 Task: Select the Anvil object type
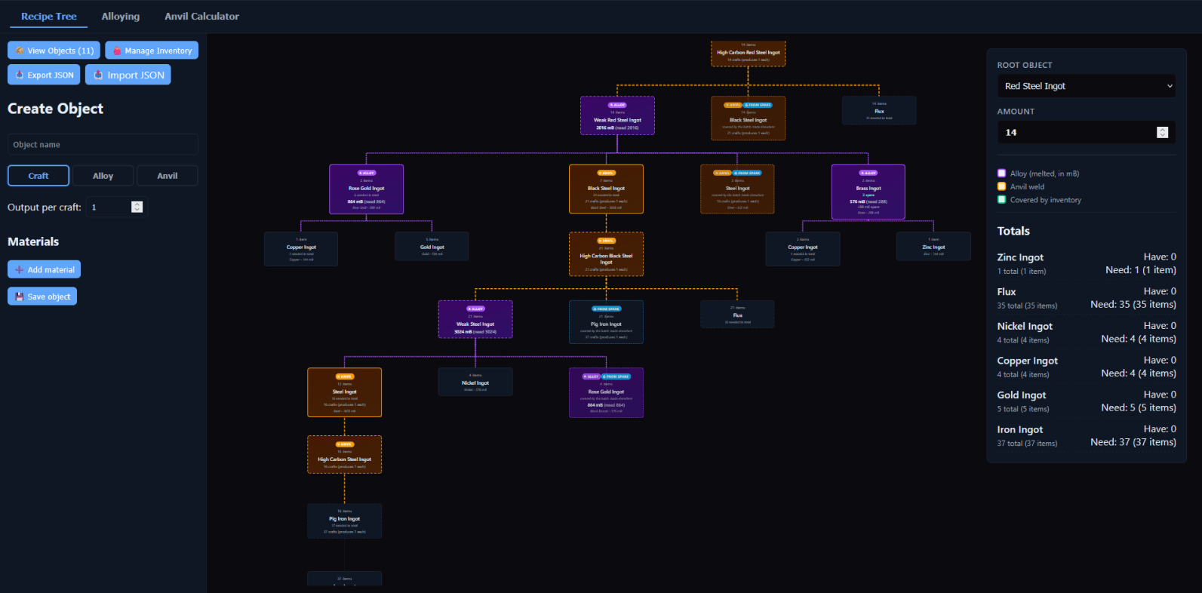point(168,176)
